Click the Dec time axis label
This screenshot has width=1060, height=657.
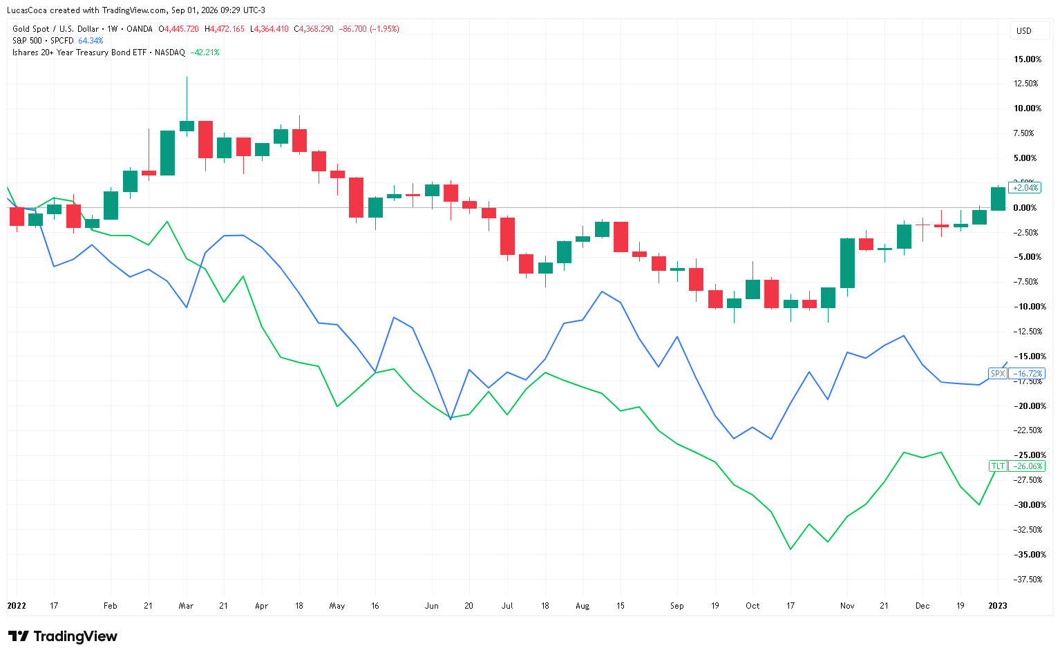(922, 606)
